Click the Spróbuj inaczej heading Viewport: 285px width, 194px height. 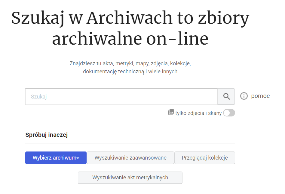tap(47, 135)
